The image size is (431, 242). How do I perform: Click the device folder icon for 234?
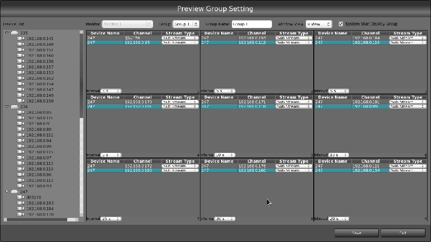tap(15, 107)
